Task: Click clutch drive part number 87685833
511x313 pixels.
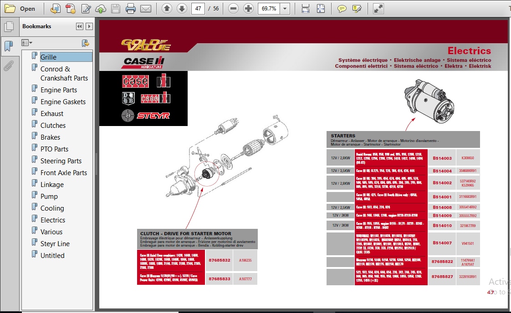Action: [220, 279]
